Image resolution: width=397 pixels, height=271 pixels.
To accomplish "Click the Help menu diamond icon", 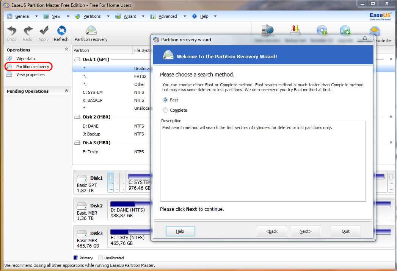I will (195, 16).
